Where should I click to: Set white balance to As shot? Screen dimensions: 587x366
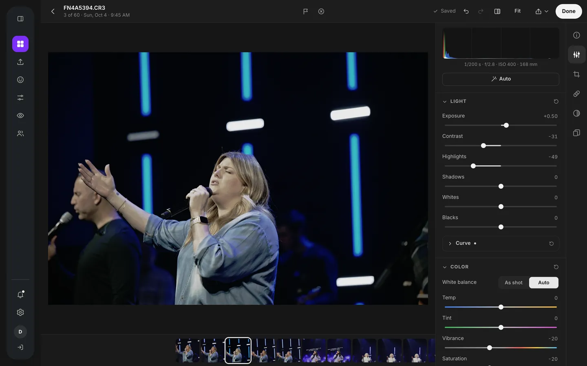(514, 283)
